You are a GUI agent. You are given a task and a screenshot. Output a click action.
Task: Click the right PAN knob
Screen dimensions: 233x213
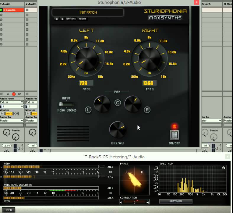point(132,104)
